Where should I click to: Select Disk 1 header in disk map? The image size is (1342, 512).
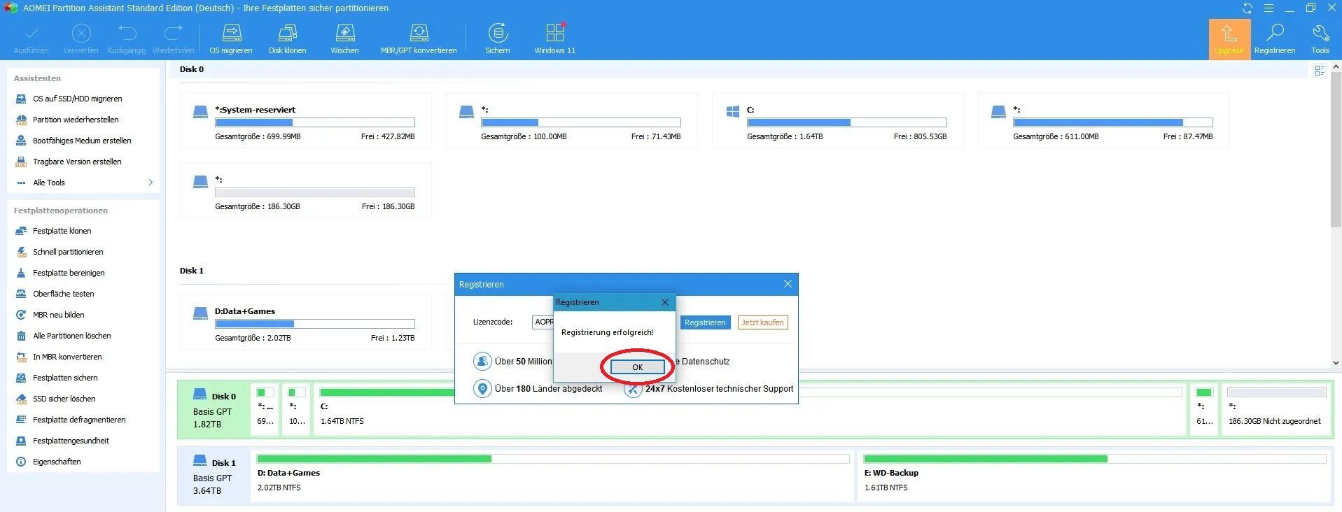[213, 476]
